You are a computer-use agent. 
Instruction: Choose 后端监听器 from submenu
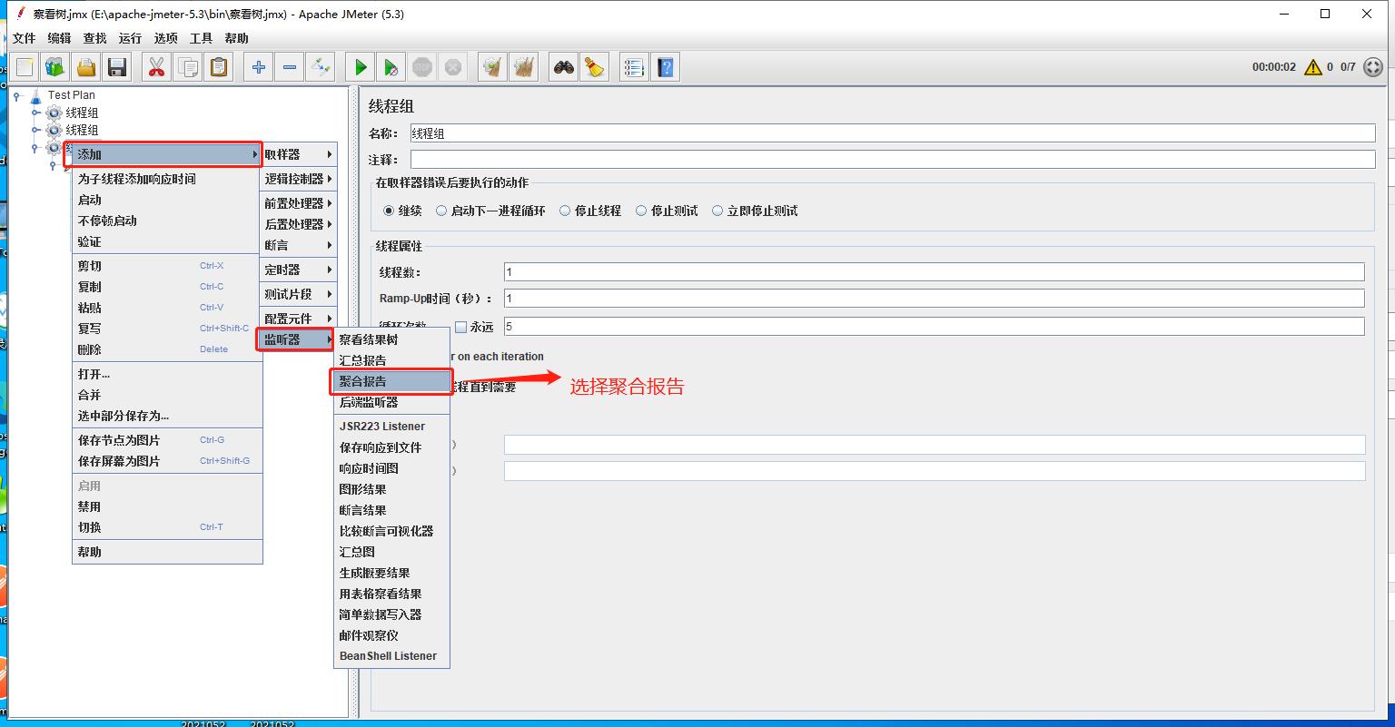(391, 402)
